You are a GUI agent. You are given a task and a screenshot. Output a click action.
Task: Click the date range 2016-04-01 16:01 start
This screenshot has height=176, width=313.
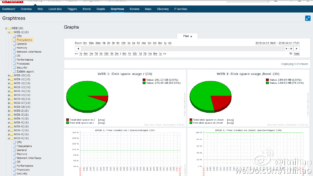pos(266,43)
